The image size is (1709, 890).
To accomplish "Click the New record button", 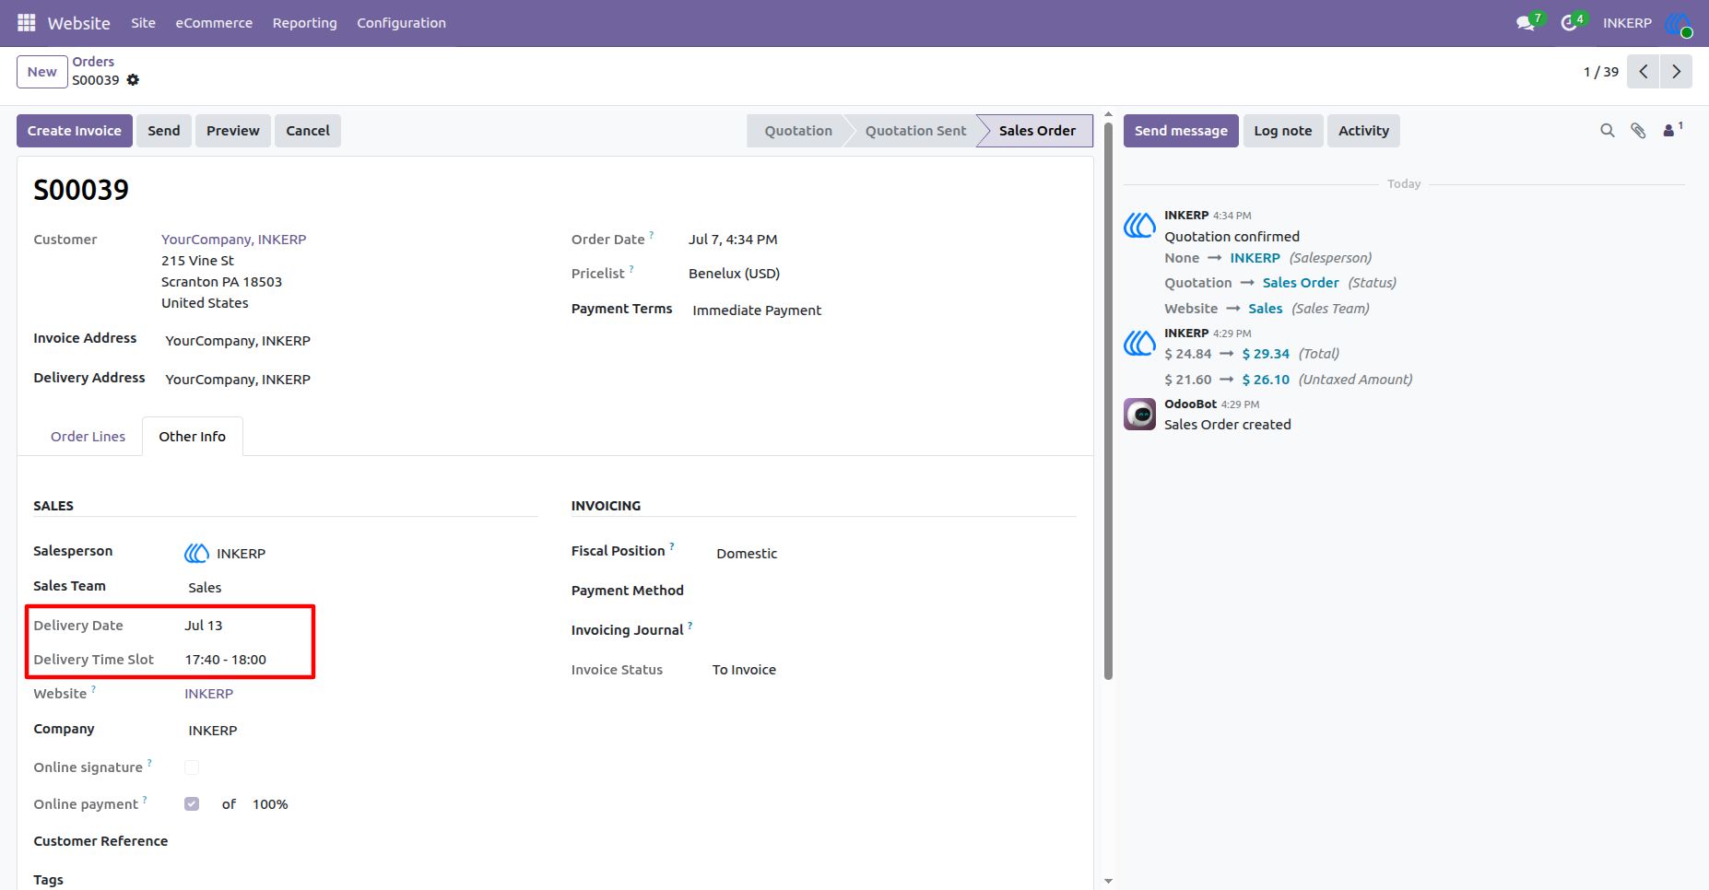I will (42, 72).
